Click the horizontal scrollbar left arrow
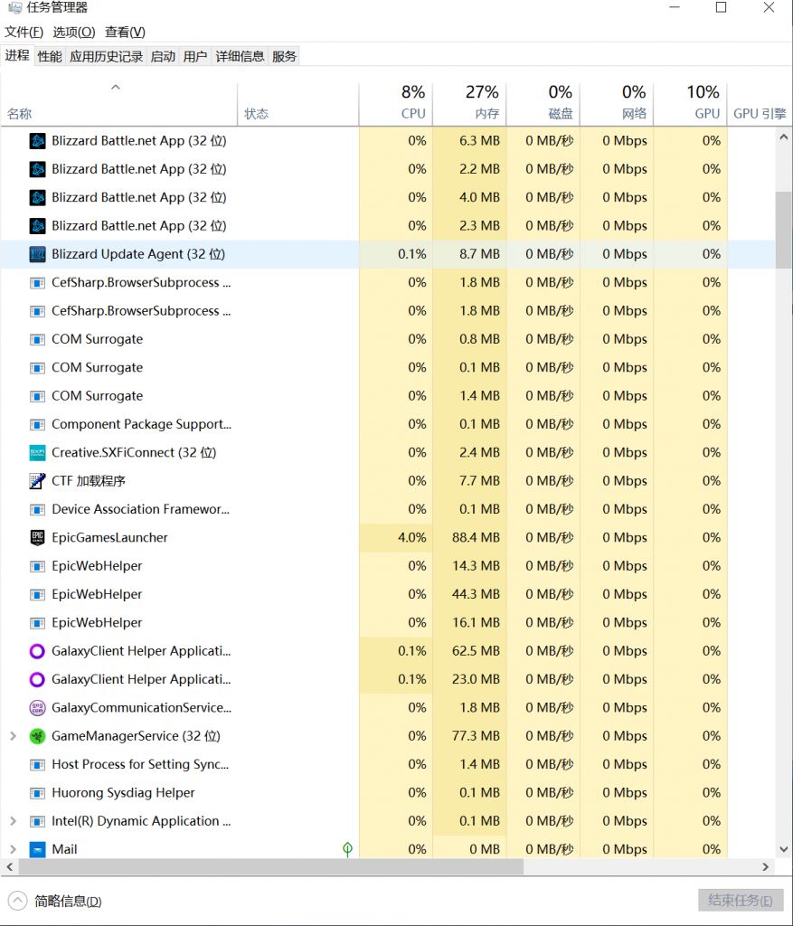 tap(9, 867)
